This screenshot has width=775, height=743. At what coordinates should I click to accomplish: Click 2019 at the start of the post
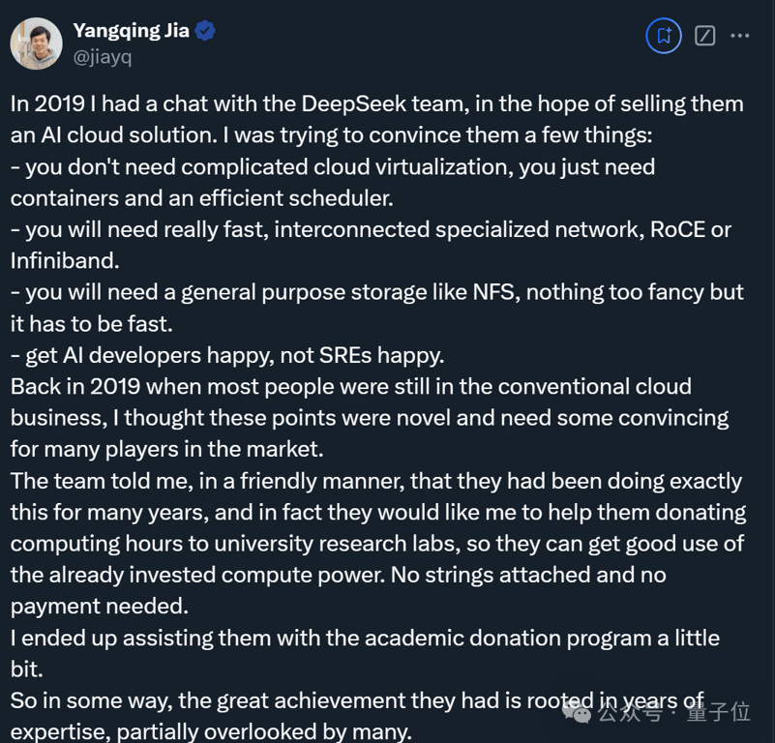59,104
